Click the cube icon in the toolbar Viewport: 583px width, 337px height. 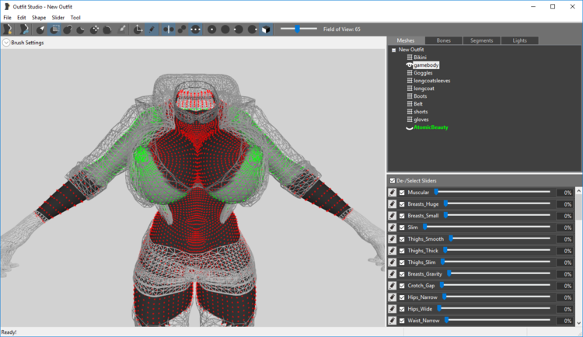pos(266,30)
